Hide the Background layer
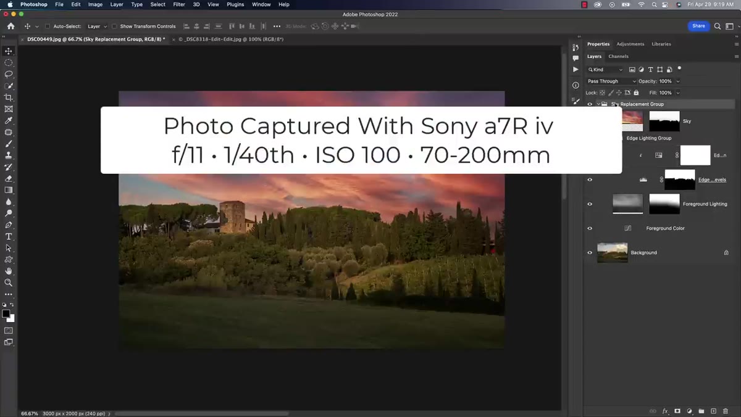The width and height of the screenshot is (741, 417). coord(590,252)
